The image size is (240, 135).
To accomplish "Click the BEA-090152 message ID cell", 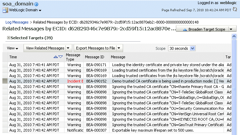I will pyautogui.click(x=96, y=81).
